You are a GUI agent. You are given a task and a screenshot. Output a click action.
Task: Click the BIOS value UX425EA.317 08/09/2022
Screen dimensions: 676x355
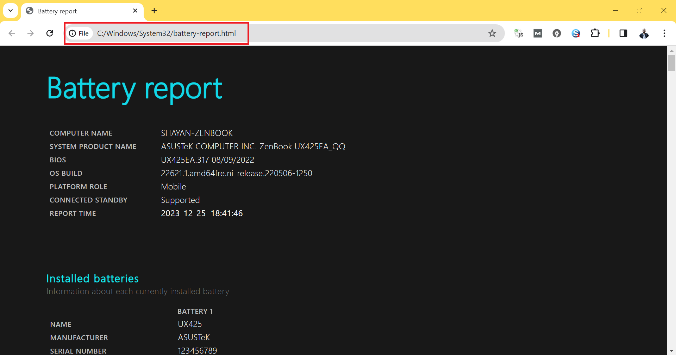(x=207, y=160)
